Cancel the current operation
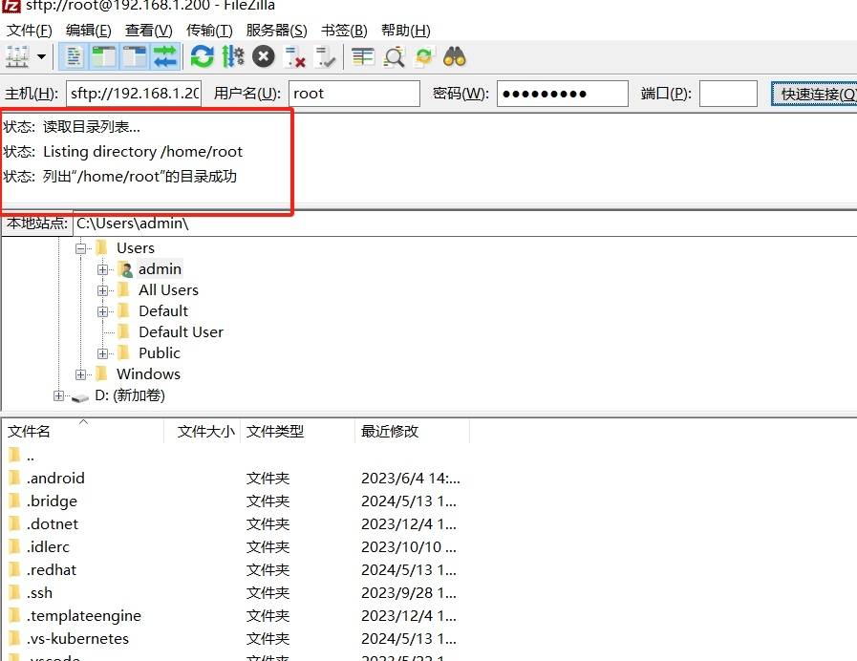Screen dimensions: 857x661 (x=264, y=57)
